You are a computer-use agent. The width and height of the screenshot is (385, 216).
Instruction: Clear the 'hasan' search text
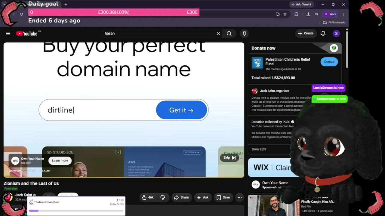218,34
